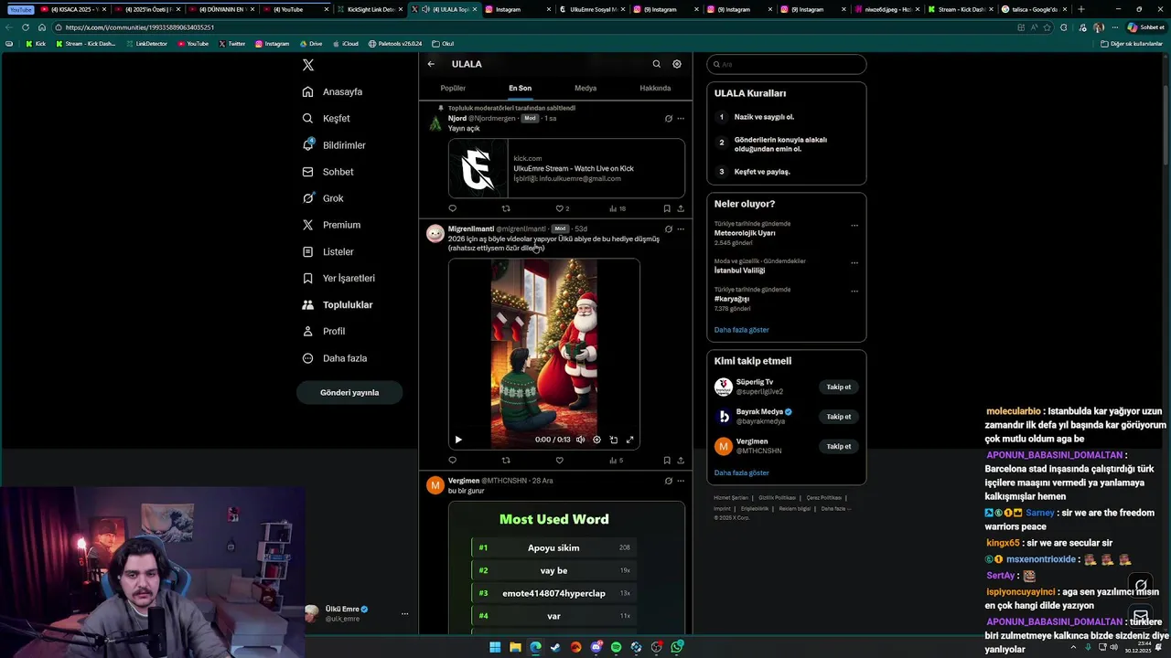Open the Gizlilik Politikası footer link
The width and height of the screenshot is (1171, 658).
778,498
